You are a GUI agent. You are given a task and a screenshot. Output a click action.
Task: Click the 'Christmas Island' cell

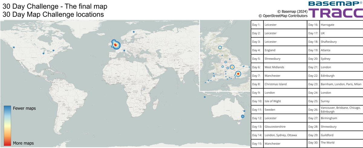coord(285,84)
